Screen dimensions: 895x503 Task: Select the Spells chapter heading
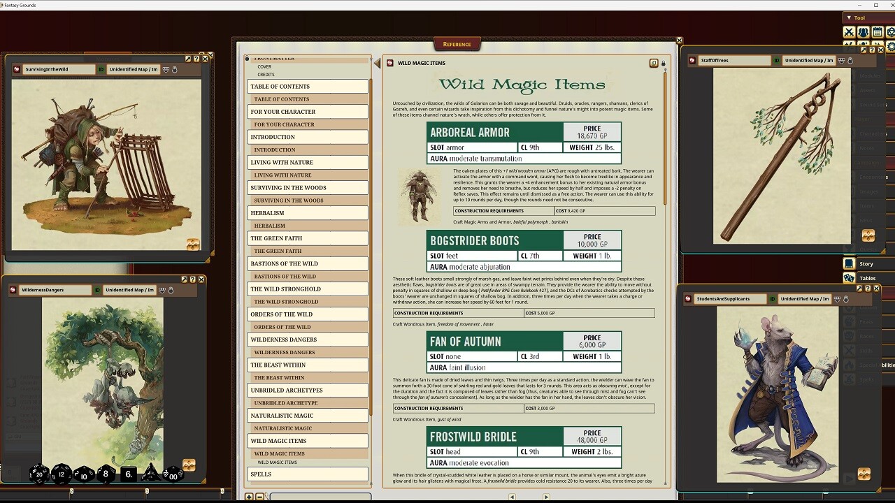[307, 474]
